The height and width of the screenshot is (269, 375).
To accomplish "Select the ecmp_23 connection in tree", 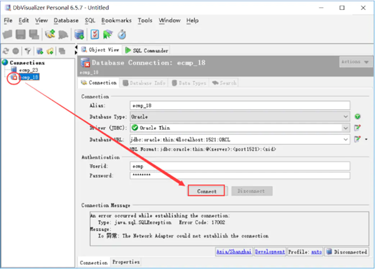I will [28, 70].
